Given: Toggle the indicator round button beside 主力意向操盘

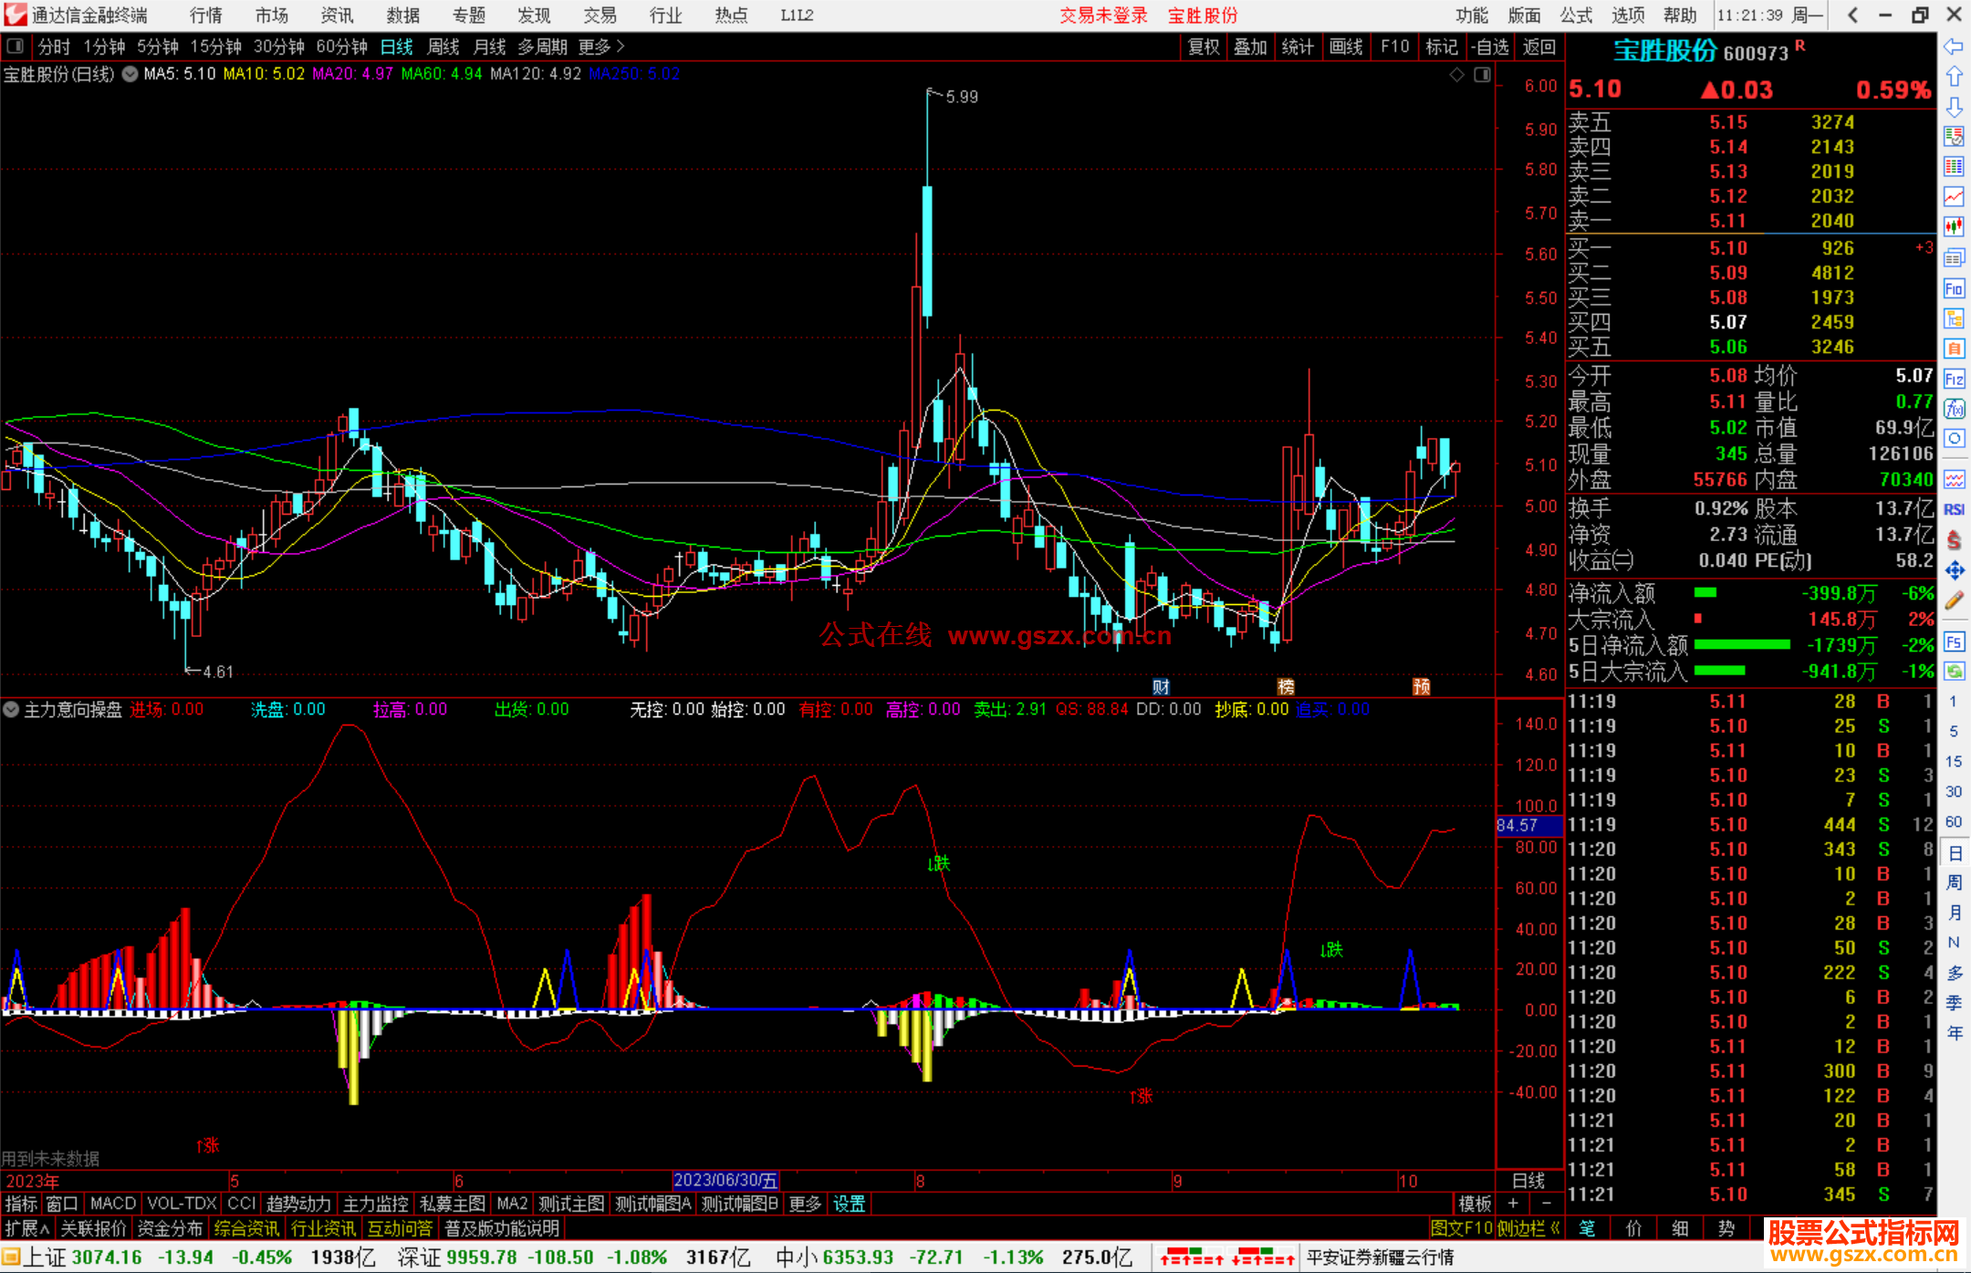Looking at the screenshot, I should pyautogui.click(x=11, y=709).
